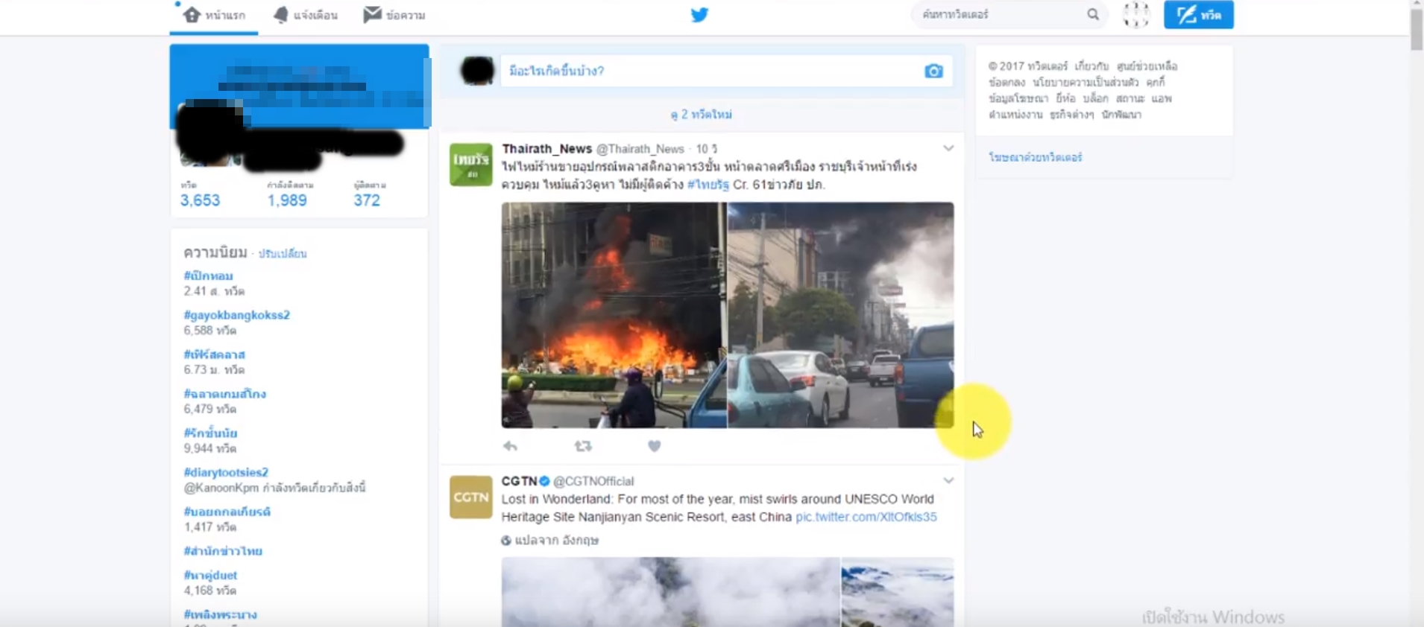This screenshot has height=627, width=1424.
Task: Click the มีอะไรเกิดขึ้นบ้าง compose box
Action: click(x=726, y=71)
